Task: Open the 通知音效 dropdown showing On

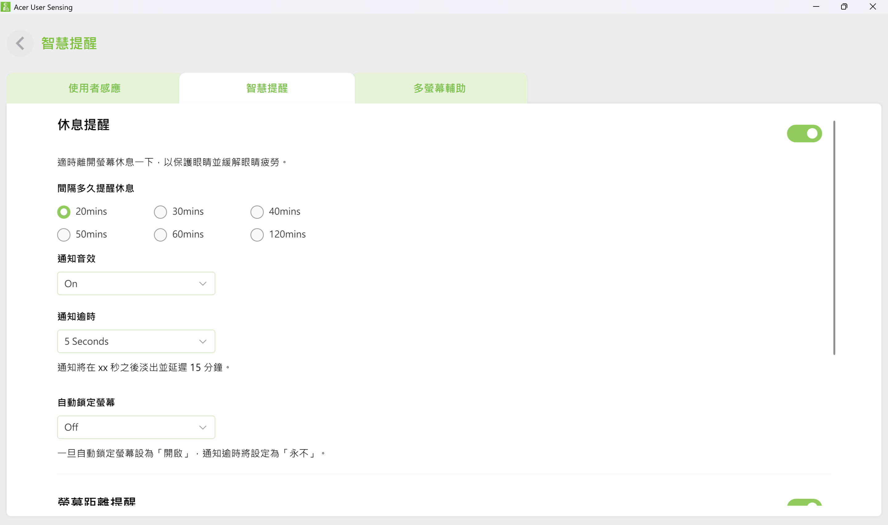Action: (136, 283)
